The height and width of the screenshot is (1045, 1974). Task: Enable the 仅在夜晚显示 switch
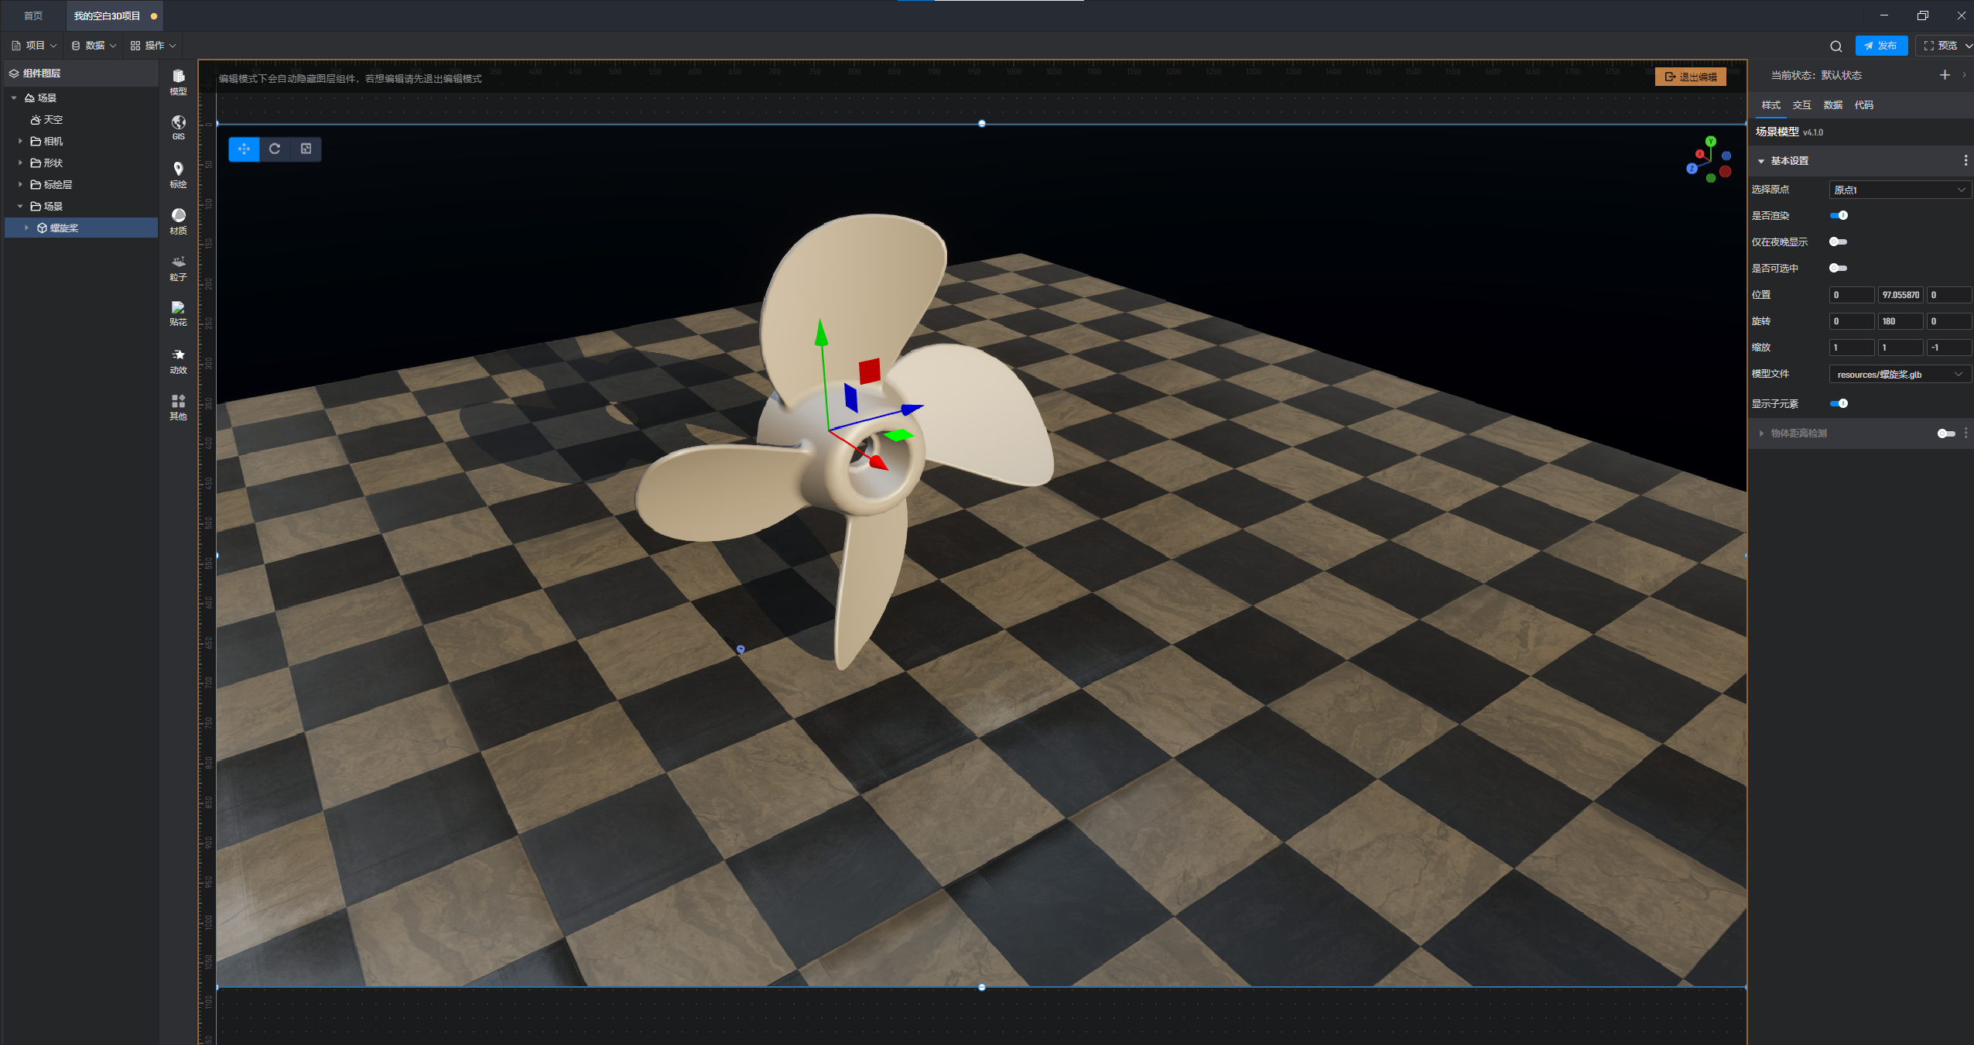1838,242
